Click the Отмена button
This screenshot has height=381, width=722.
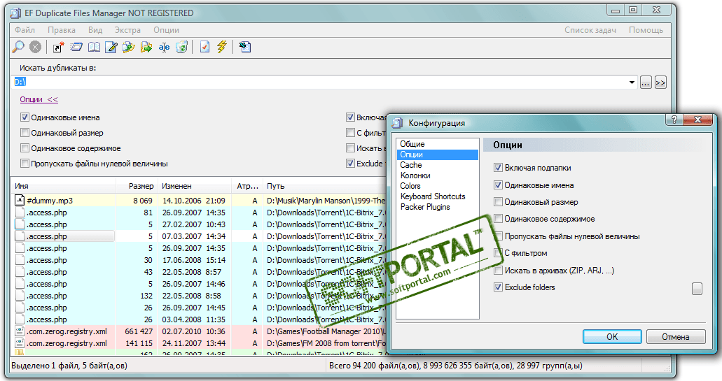click(676, 336)
